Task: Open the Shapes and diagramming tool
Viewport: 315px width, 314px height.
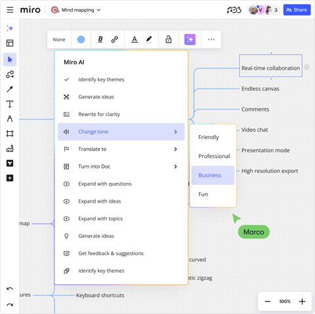Action: [x=10, y=74]
